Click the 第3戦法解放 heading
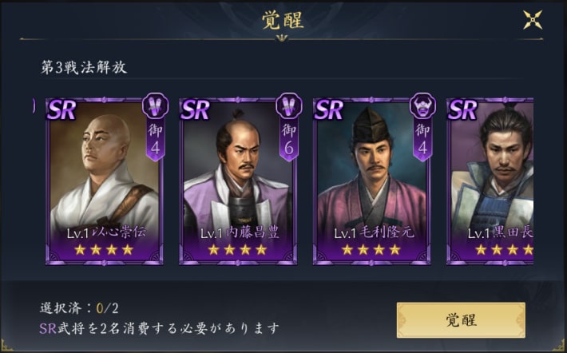Viewport: 567px width, 353px height. pyautogui.click(x=84, y=68)
